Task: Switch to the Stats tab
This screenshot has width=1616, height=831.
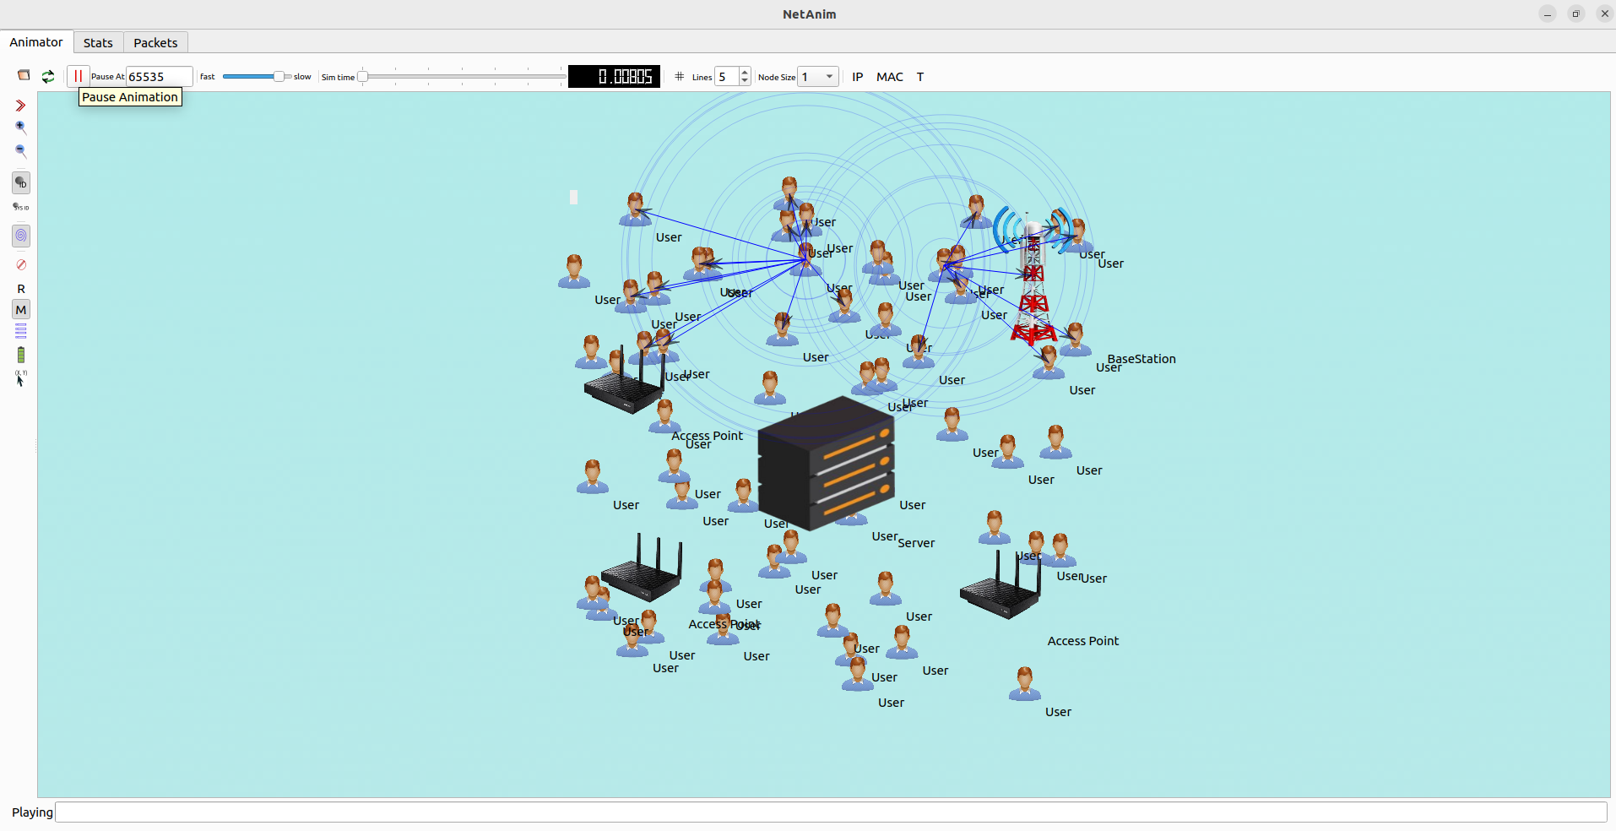Action: tap(98, 43)
